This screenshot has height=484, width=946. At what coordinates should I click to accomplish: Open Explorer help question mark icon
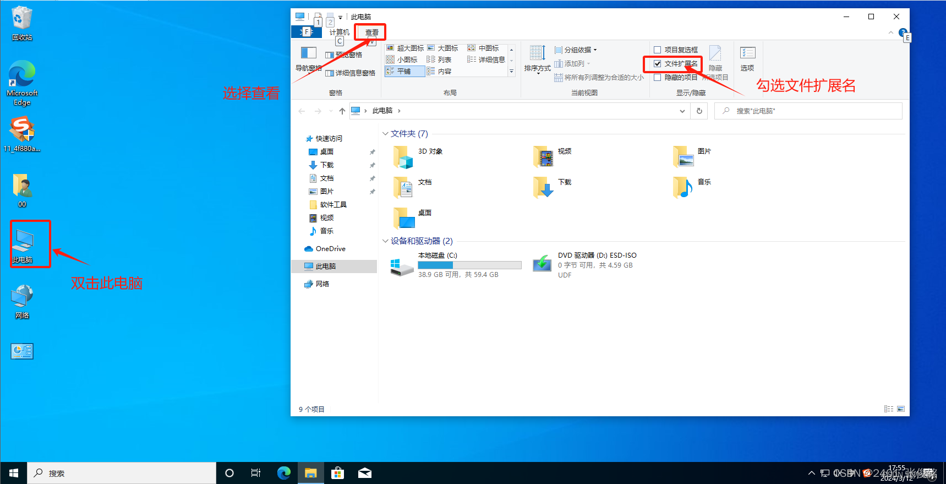(903, 32)
